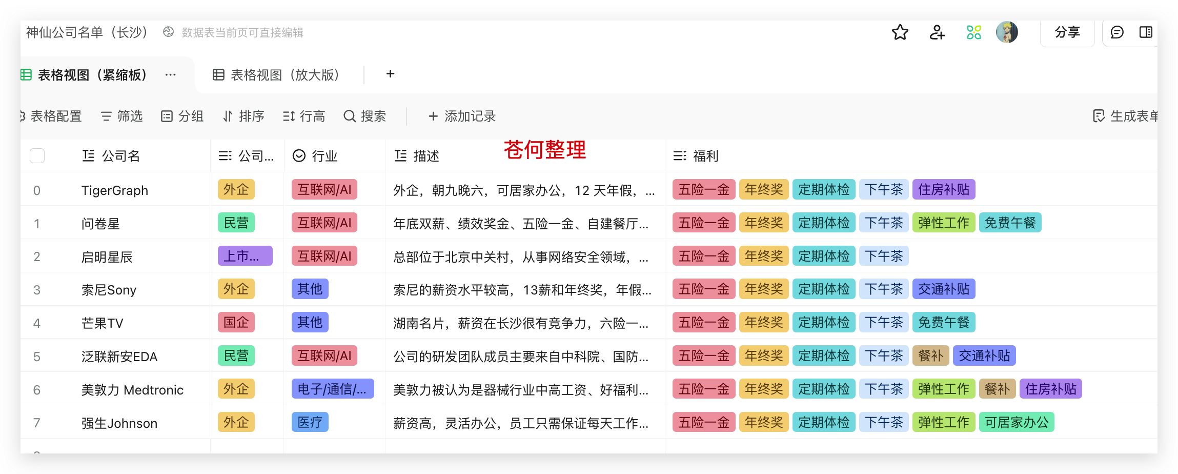1178x474 pixels.
Task: Select the 美敦力 Medtronic name cell
Action: pos(132,390)
